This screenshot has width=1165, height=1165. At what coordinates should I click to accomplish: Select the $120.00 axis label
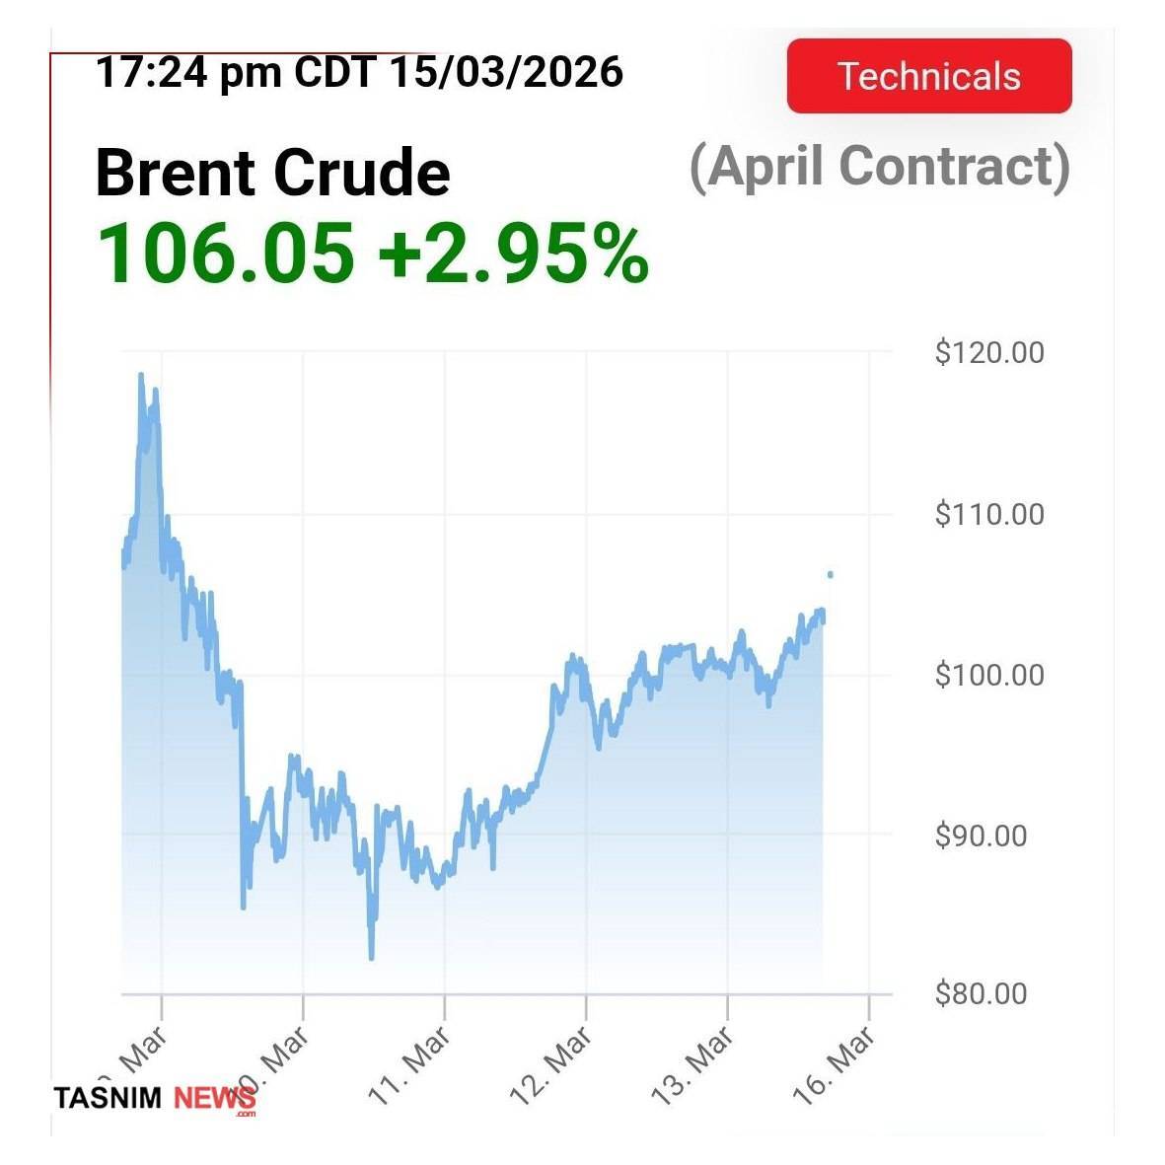tap(988, 352)
